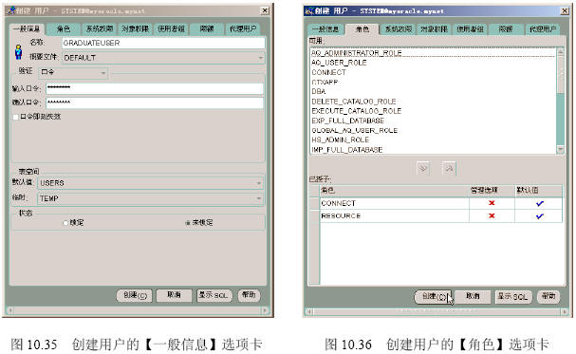The image size is (576, 354).
Task: Open 一般信息 tab in left window
Action: (x=27, y=28)
